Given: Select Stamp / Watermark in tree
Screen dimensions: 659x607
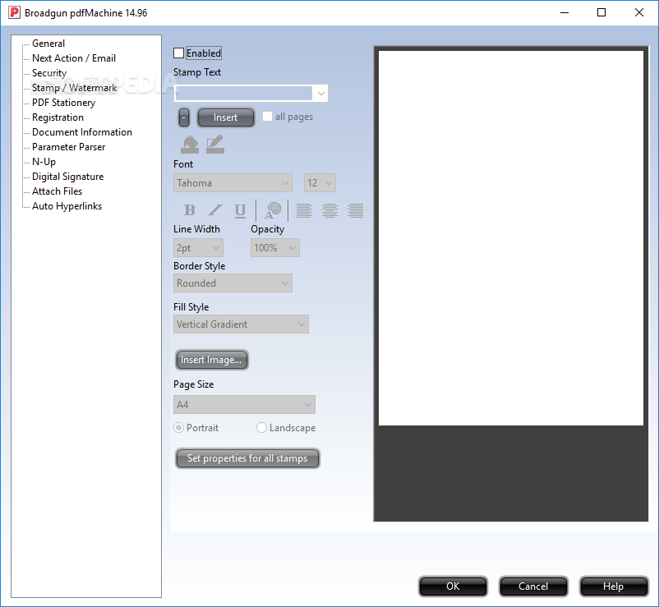Looking at the screenshot, I should 75,88.
